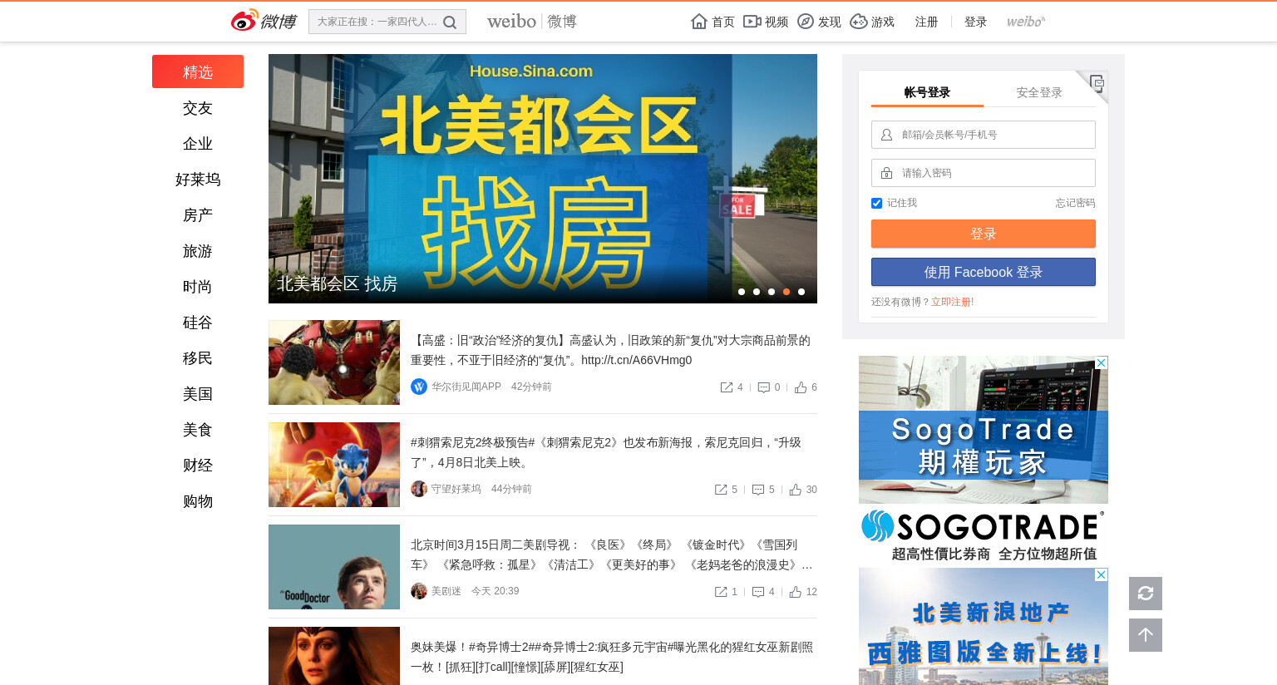The width and height of the screenshot is (1277, 685).
Task: Open the 发现 discover compass icon
Action: [x=806, y=22]
